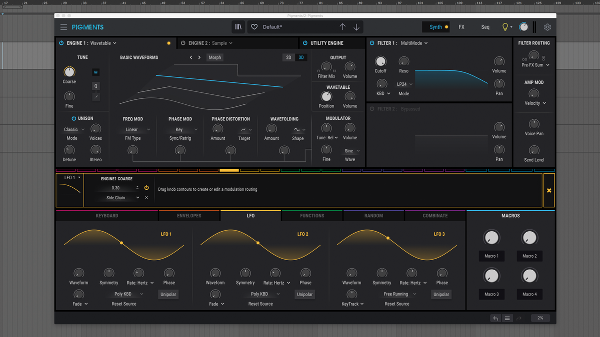
Task: Switch waveform view to 3D
Action: 301,57
